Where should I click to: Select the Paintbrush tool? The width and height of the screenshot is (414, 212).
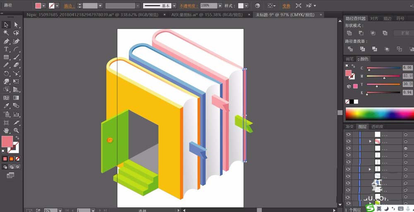(16, 57)
